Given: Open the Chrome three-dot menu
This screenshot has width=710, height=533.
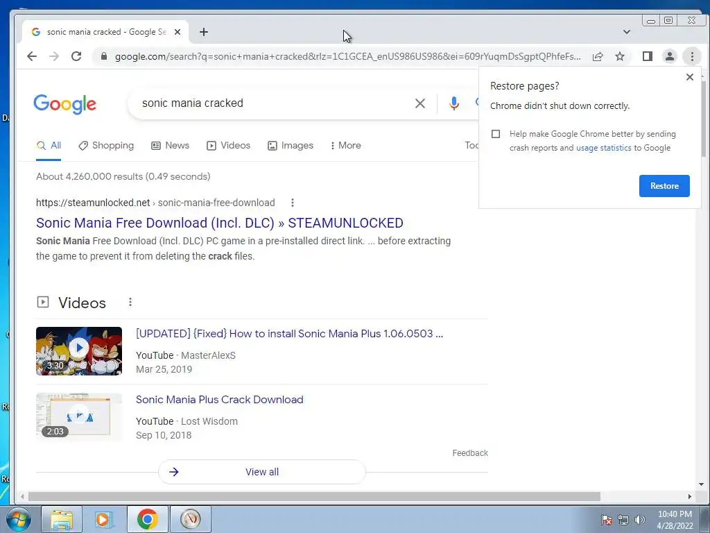Looking at the screenshot, I should click(x=692, y=56).
